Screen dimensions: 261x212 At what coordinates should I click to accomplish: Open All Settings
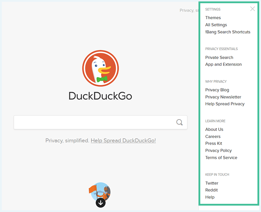pyautogui.click(x=216, y=25)
